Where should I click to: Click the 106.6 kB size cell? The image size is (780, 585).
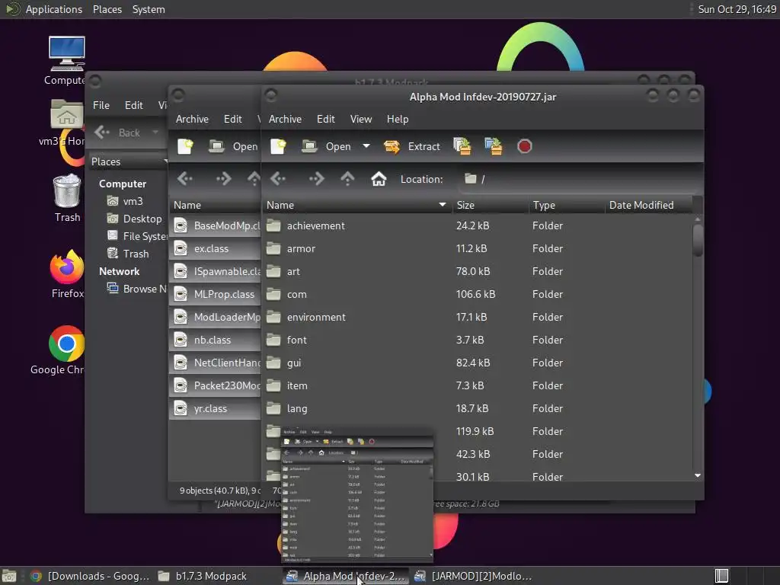[475, 295]
